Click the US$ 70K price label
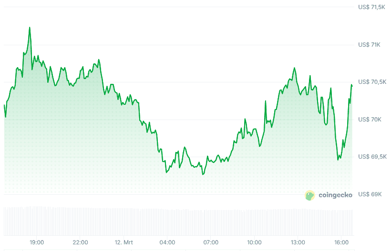This screenshot has width=391, height=251. point(369,120)
